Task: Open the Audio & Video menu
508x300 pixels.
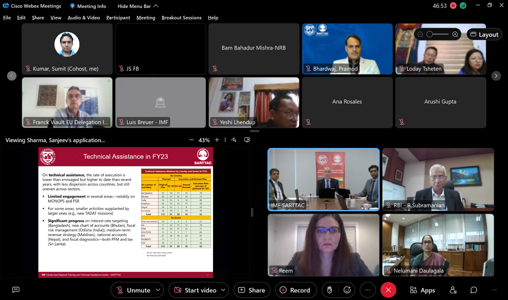Action: pyautogui.click(x=84, y=18)
